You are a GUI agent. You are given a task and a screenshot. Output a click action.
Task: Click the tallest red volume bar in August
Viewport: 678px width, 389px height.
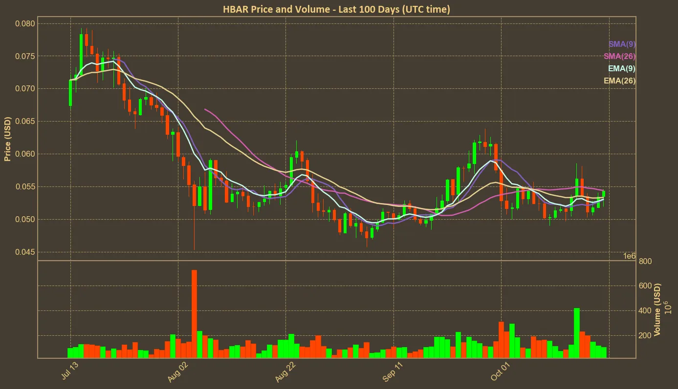[194, 314]
